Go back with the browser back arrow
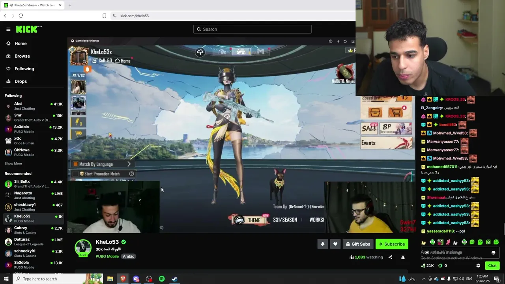This screenshot has height=284, width=505. (x=5, y=16)
